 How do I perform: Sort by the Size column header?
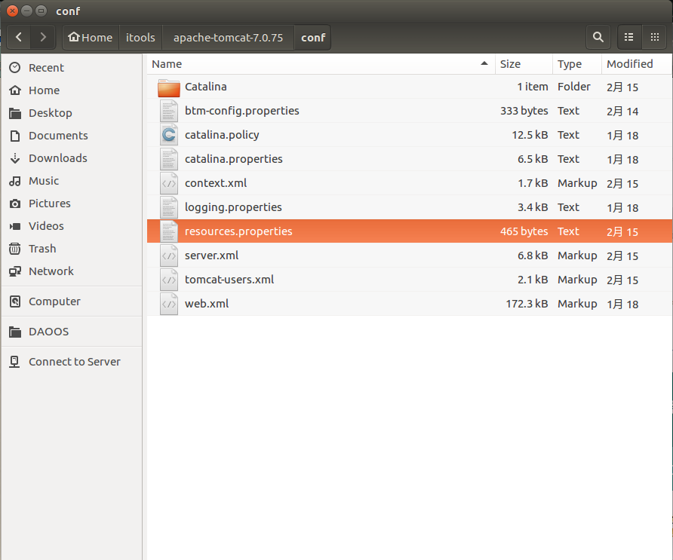coord(524,64)
